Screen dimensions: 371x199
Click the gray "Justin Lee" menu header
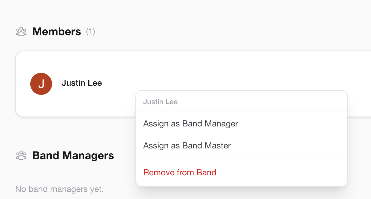click(x=160, y=102)
